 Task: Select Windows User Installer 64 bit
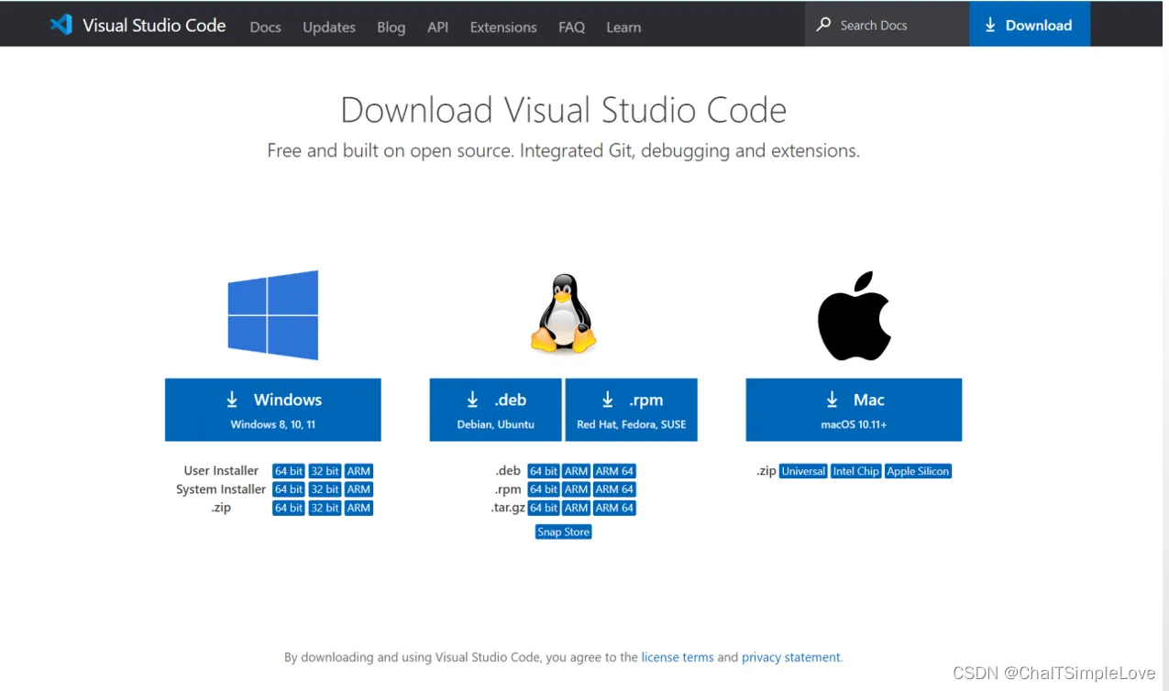[289, 471]
